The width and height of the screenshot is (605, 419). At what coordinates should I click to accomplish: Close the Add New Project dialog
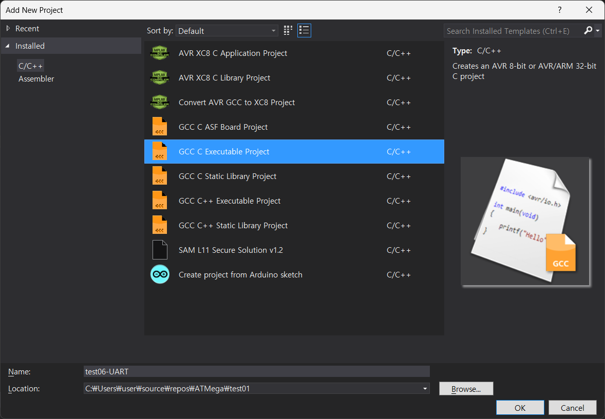[x=589, y=10]
